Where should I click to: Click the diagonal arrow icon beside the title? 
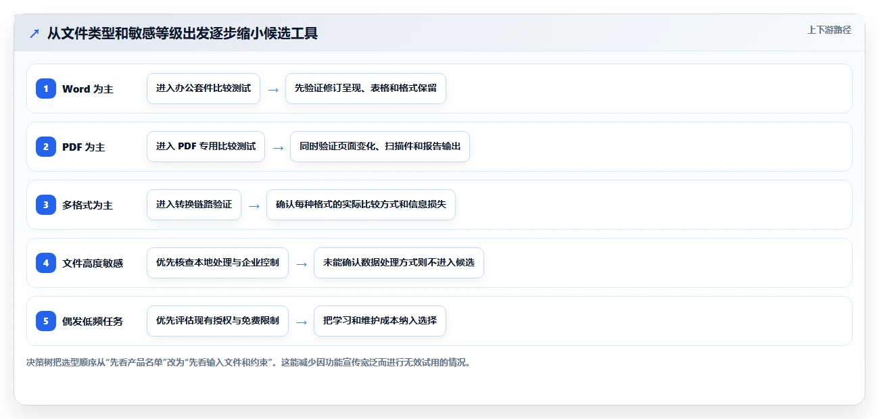point(34,33)
